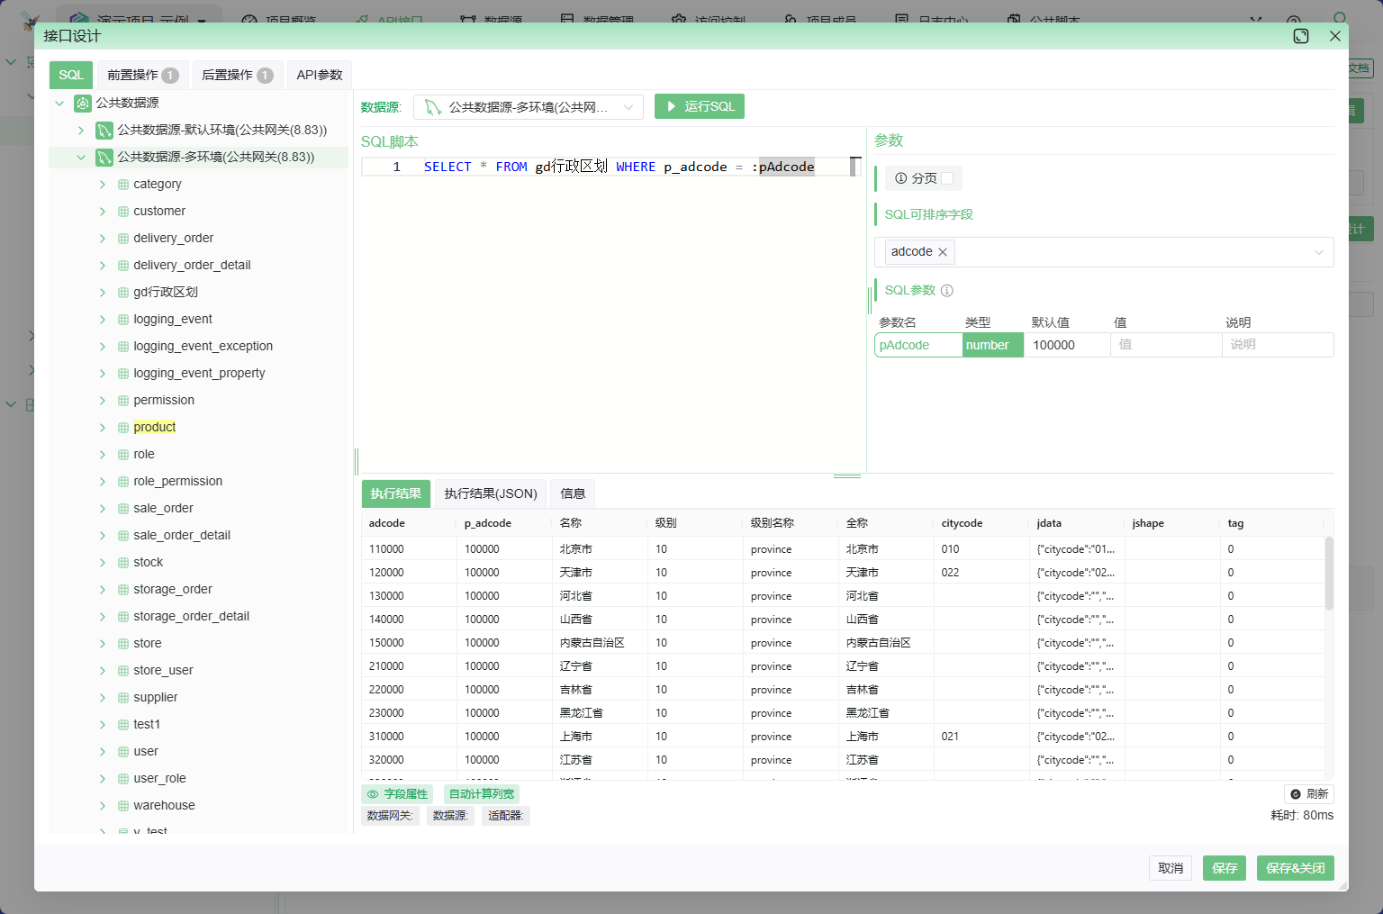The image size is (1383, 914).
Task: Open the API参数 tab
Action: pyautogui.click(x=320, y=75)
